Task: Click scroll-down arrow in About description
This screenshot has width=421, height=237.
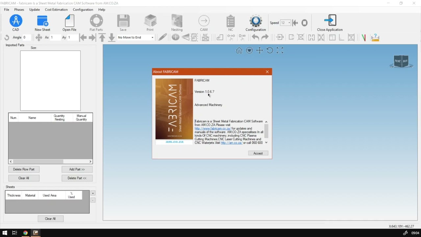Action: click(x=266, y=143)
